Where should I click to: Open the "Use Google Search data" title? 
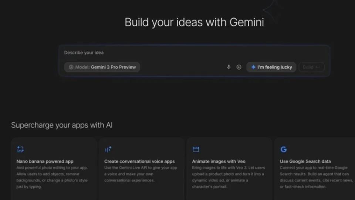[x=305, y=161]
